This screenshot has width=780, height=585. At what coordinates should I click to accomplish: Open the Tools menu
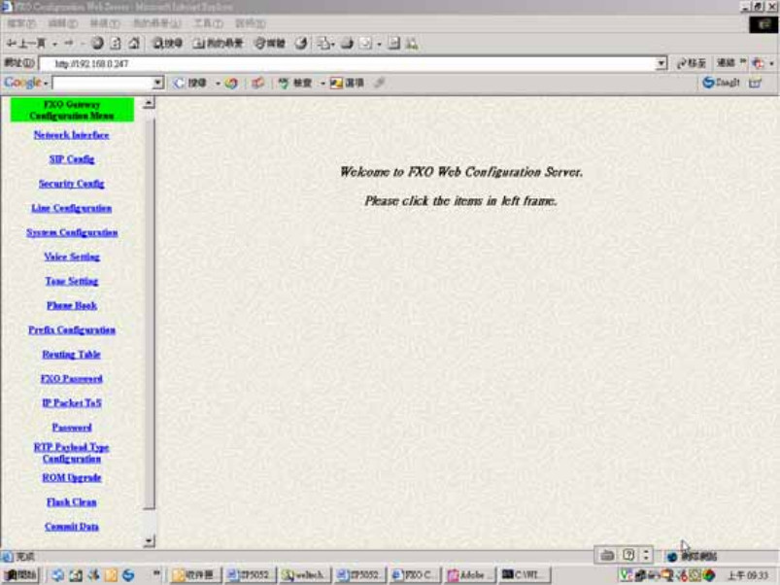tap(208, 23)
